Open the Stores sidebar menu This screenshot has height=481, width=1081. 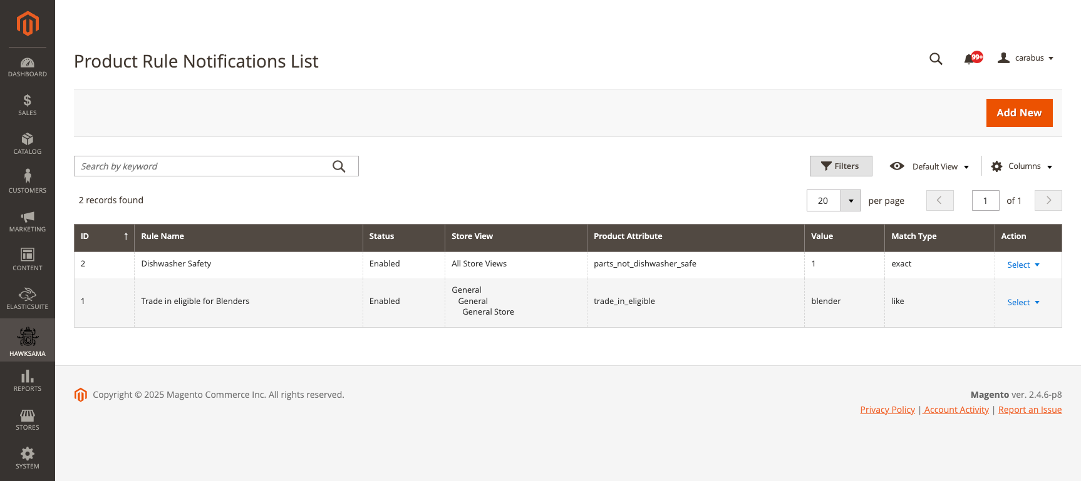[28, 420]
